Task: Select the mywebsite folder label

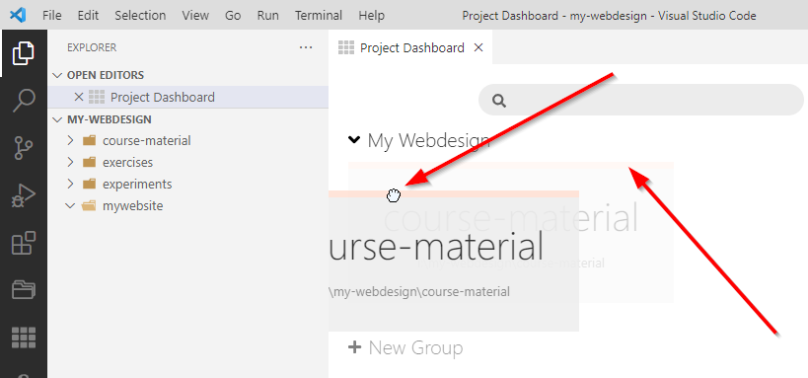Action: 133,205
